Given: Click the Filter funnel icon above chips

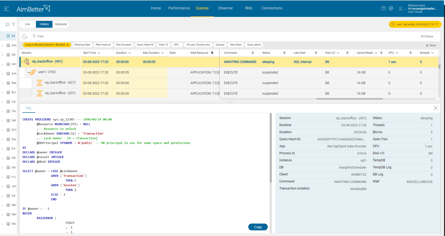Looking at the screenshot, I should (34, 36).
